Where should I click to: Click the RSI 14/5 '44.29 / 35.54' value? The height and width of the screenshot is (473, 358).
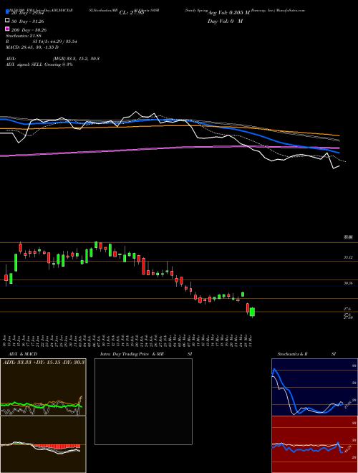tap(62, 42)
